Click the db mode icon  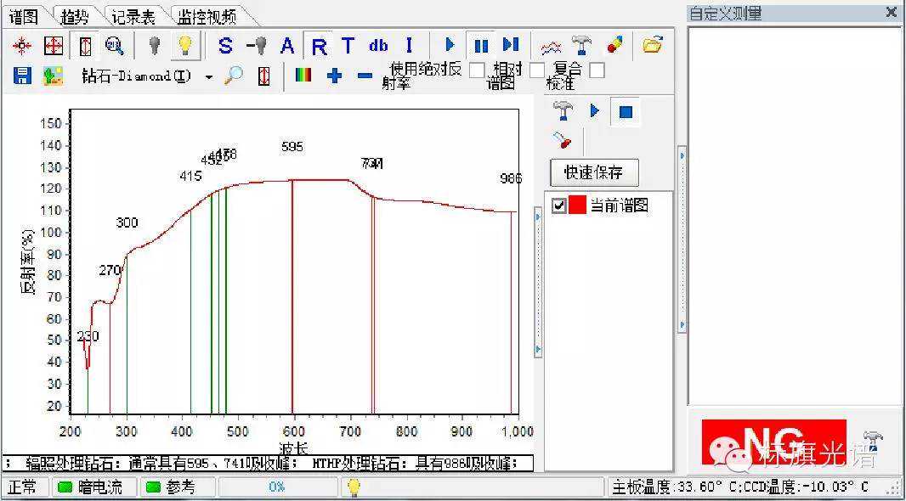(x=378, y=46)
